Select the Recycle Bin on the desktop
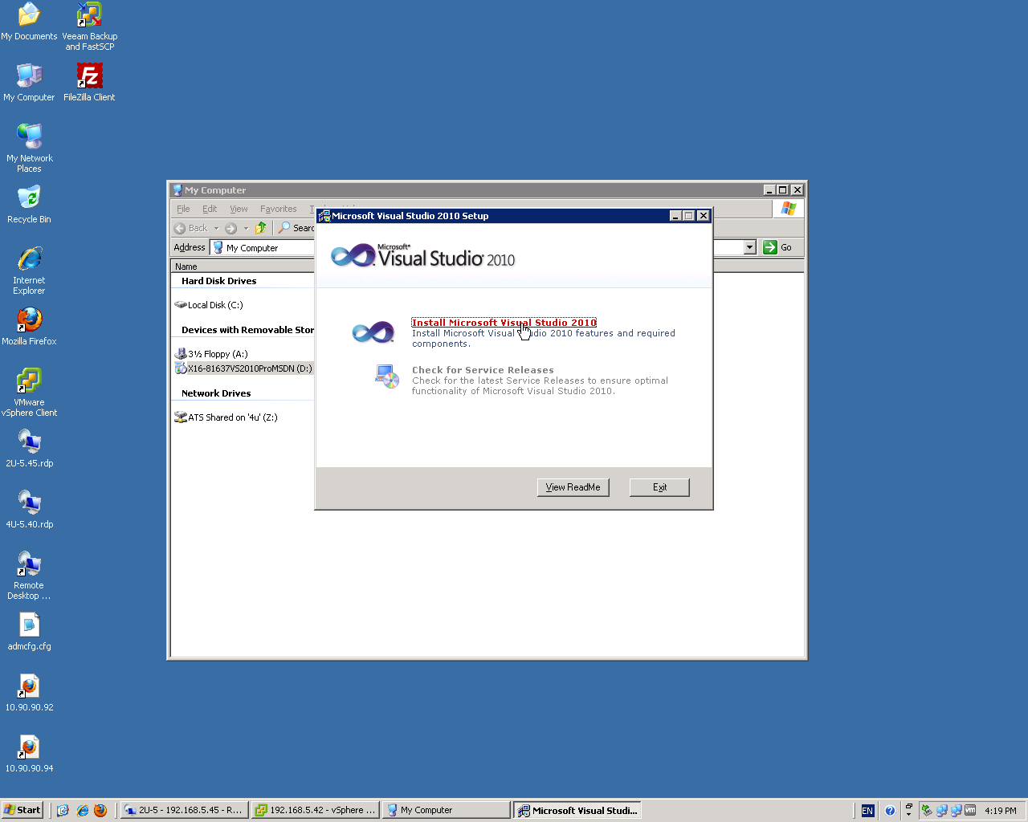 pos(29,205)
